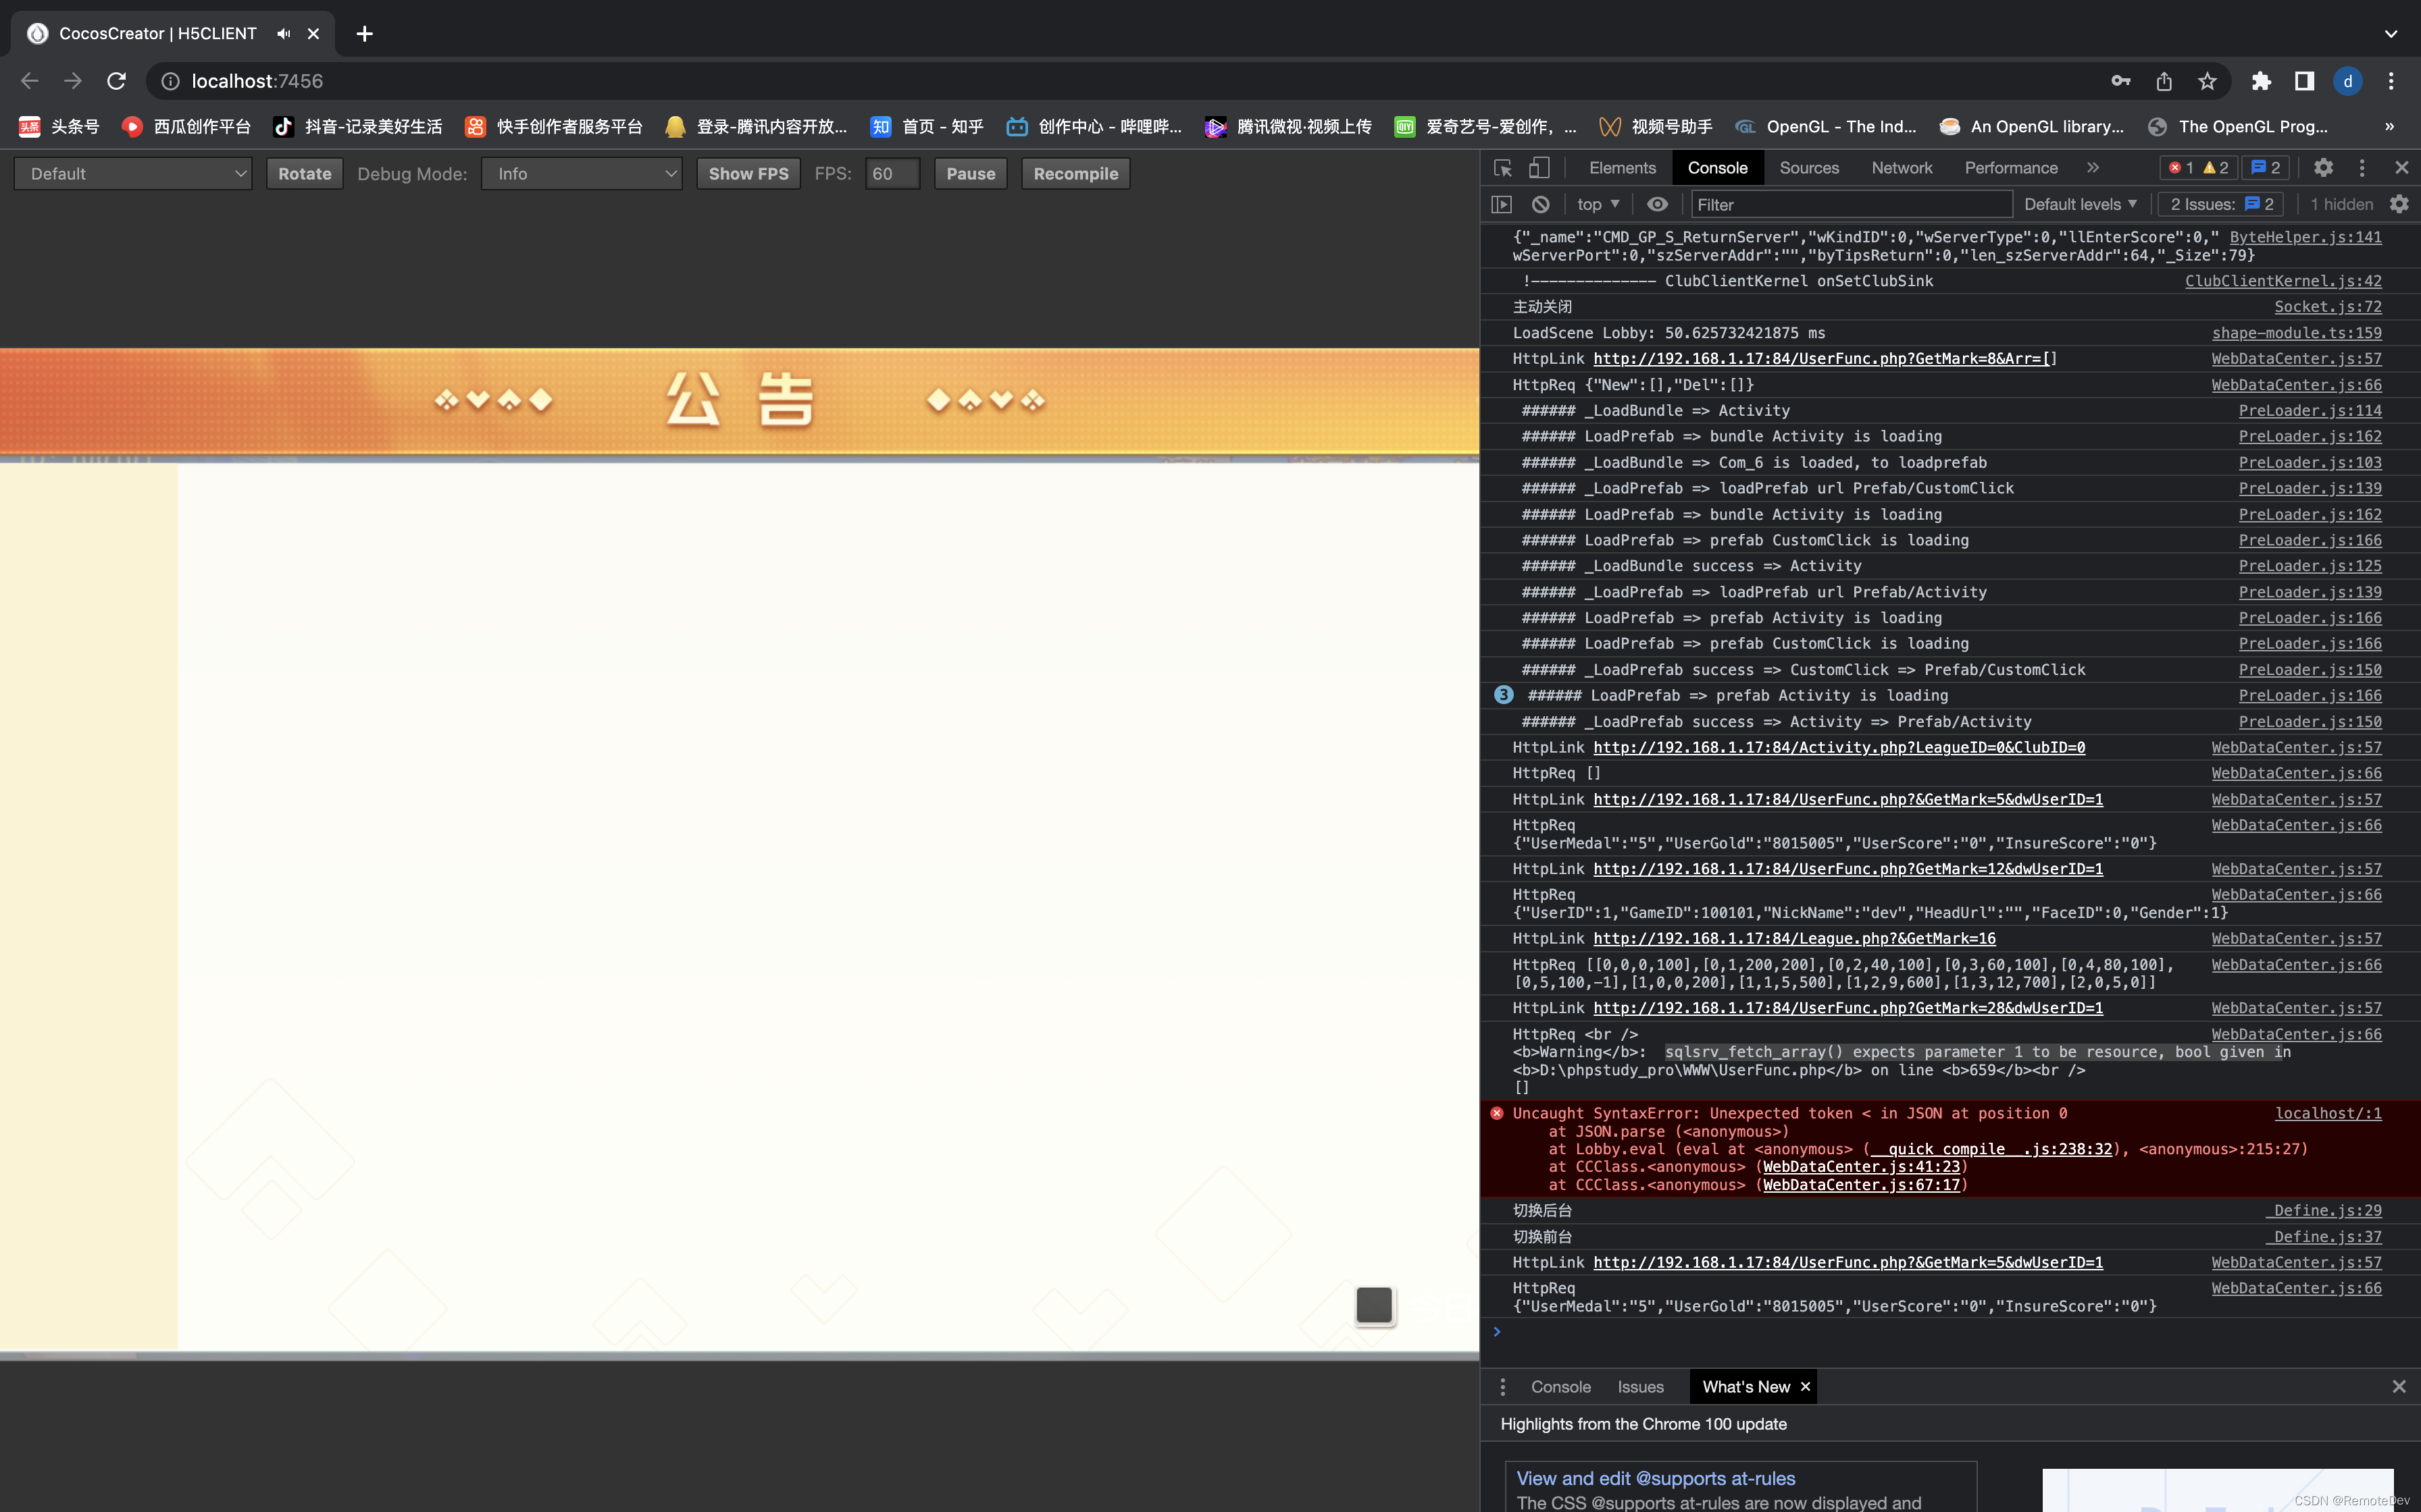Click the console Filter input field
The image size is (2421, 1512).
point(1851,204)
